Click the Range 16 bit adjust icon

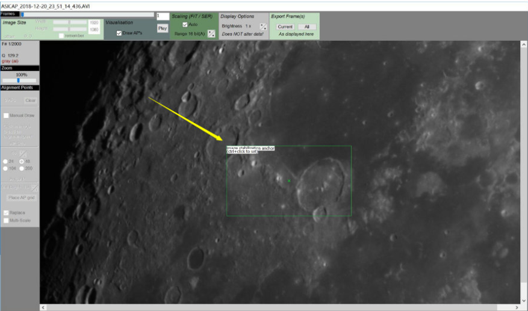[211, 34]
